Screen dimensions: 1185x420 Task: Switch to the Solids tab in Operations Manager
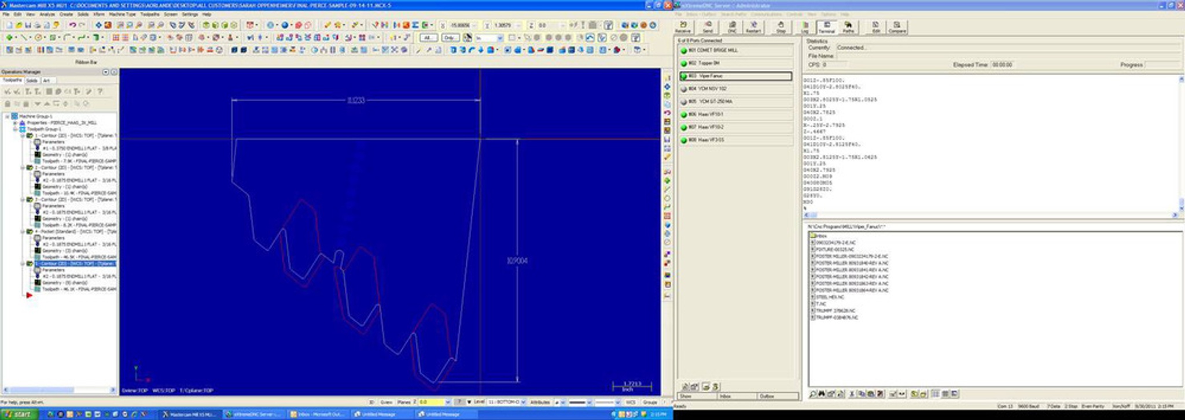click(32, 80)
